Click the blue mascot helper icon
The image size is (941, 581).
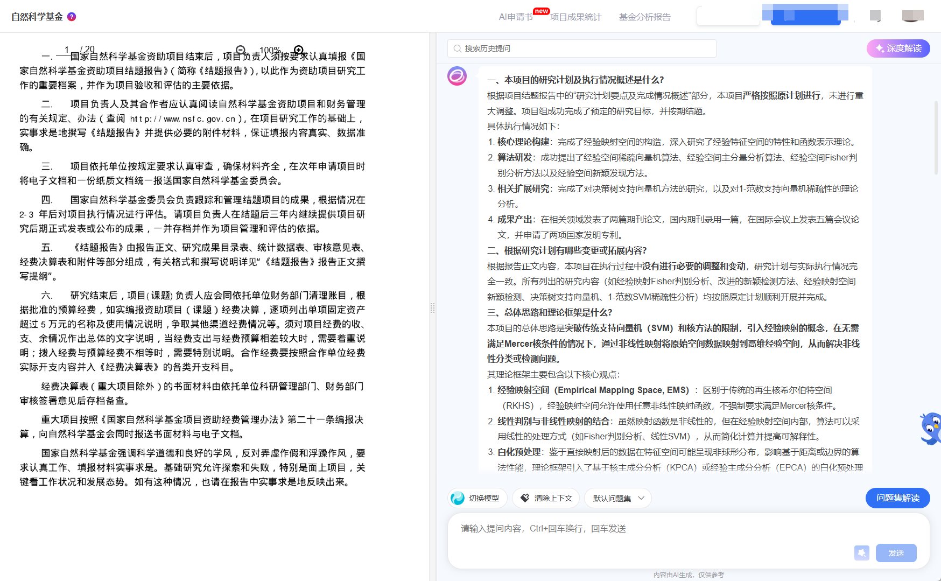931,429
